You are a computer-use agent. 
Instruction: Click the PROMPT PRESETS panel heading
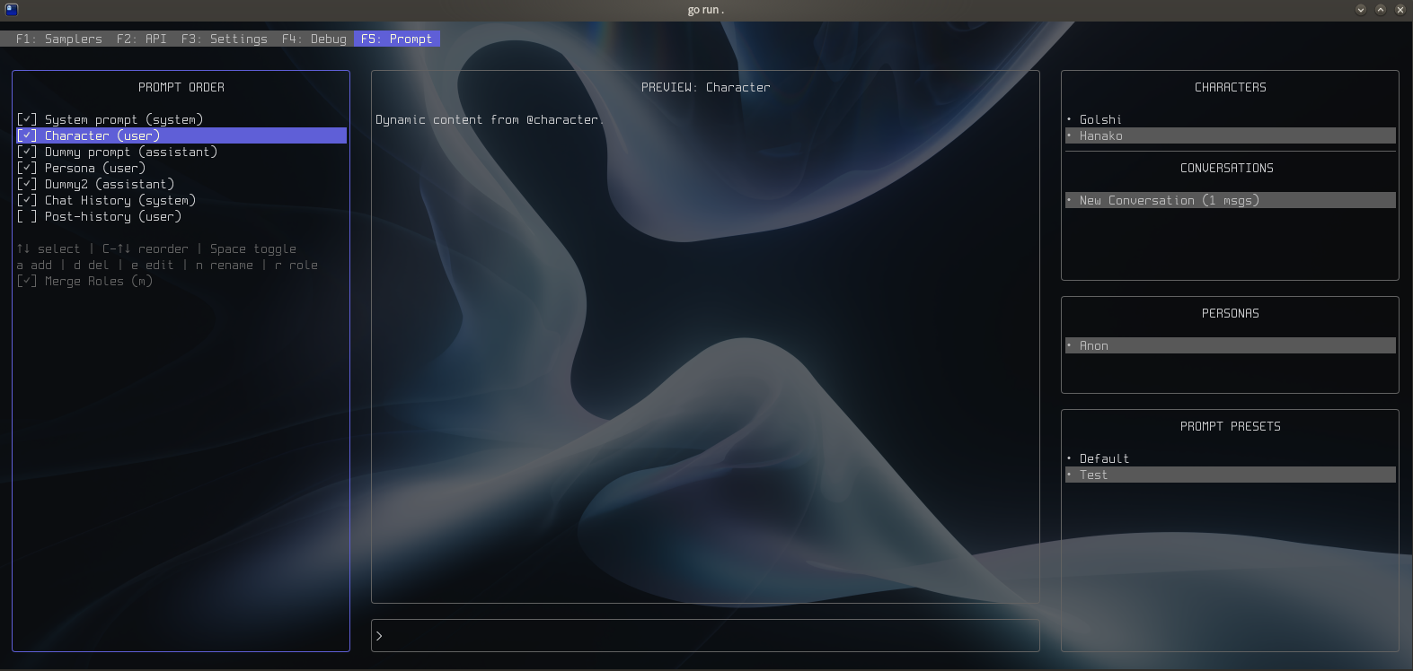point(1231,426)
